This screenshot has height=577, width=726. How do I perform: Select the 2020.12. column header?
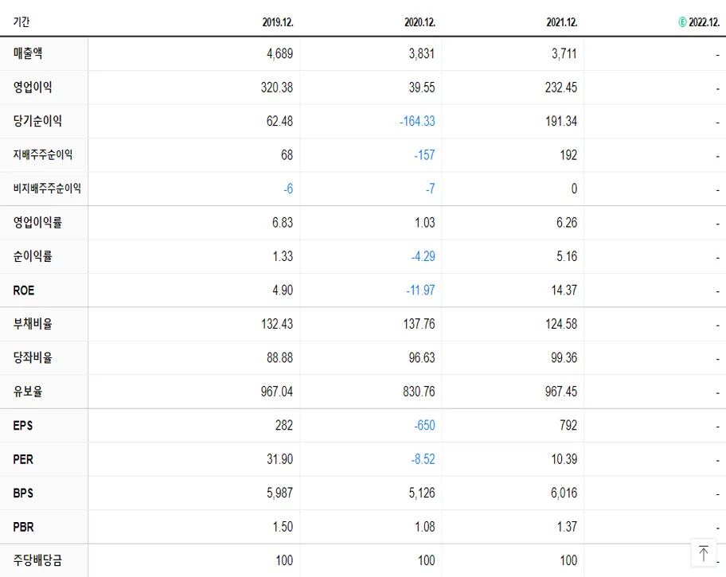coord(420,22)
